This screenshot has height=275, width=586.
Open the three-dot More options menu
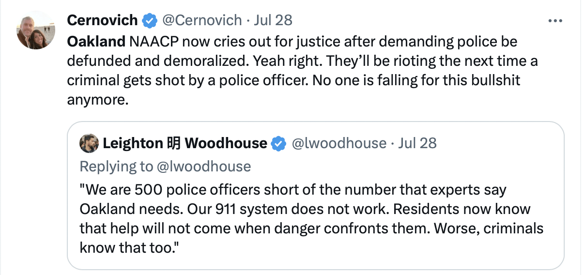pyautogui.click(x=555, y=21)
